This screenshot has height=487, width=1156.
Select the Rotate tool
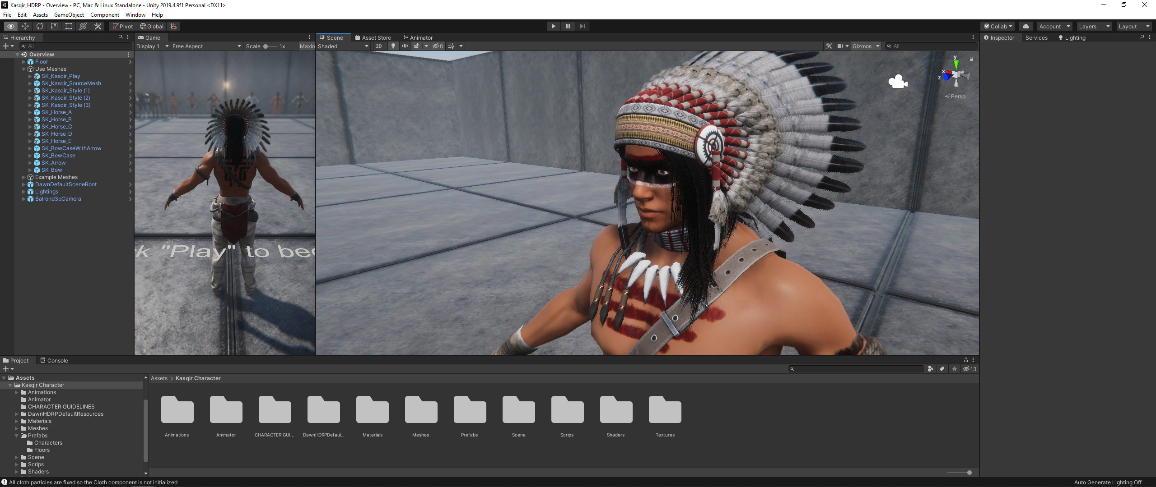point(40,26)
